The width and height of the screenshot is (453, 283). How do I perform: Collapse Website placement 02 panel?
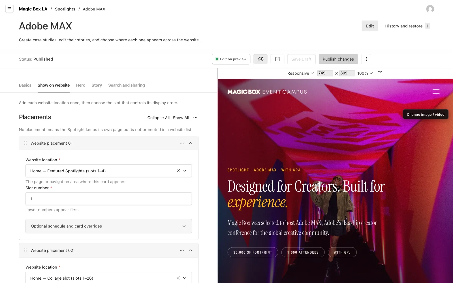pos(191,250)
